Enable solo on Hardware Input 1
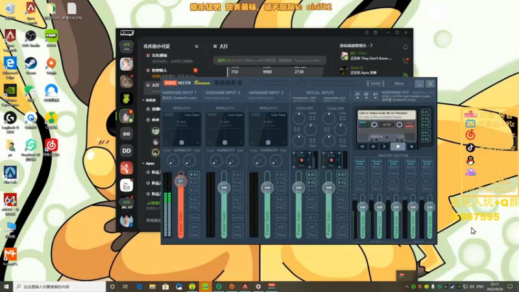Viewport: 519px width, 292px height. point(194,226)
